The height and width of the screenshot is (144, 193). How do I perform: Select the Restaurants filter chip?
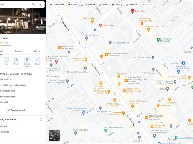[57, 5]
